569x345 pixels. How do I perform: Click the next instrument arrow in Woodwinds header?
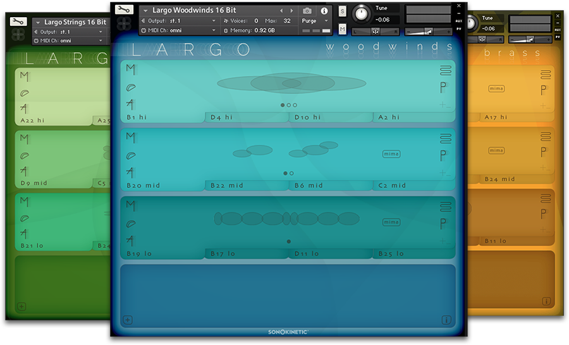[x=291, y=11]
